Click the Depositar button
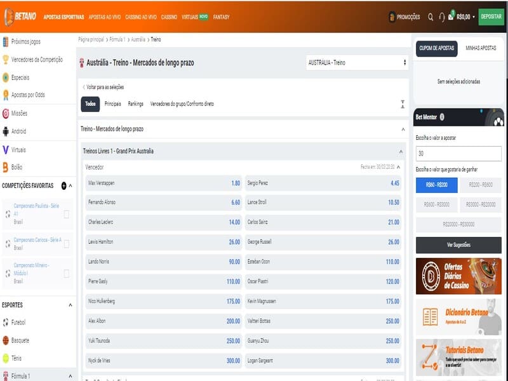Screen dimensions: 508x381 coord(491,17)
